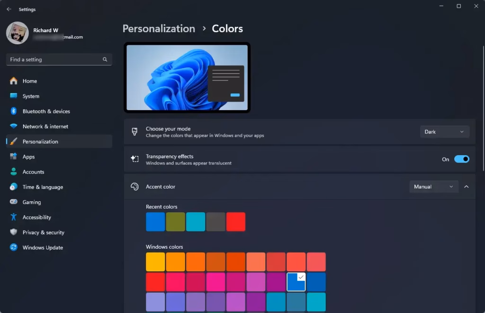Click the Accessibility figure icon

[14, 217]
